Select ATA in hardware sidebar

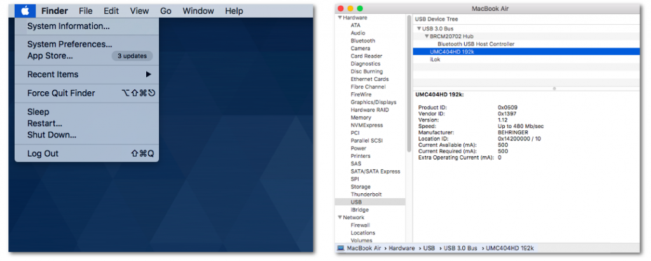(x=355, y=25)
